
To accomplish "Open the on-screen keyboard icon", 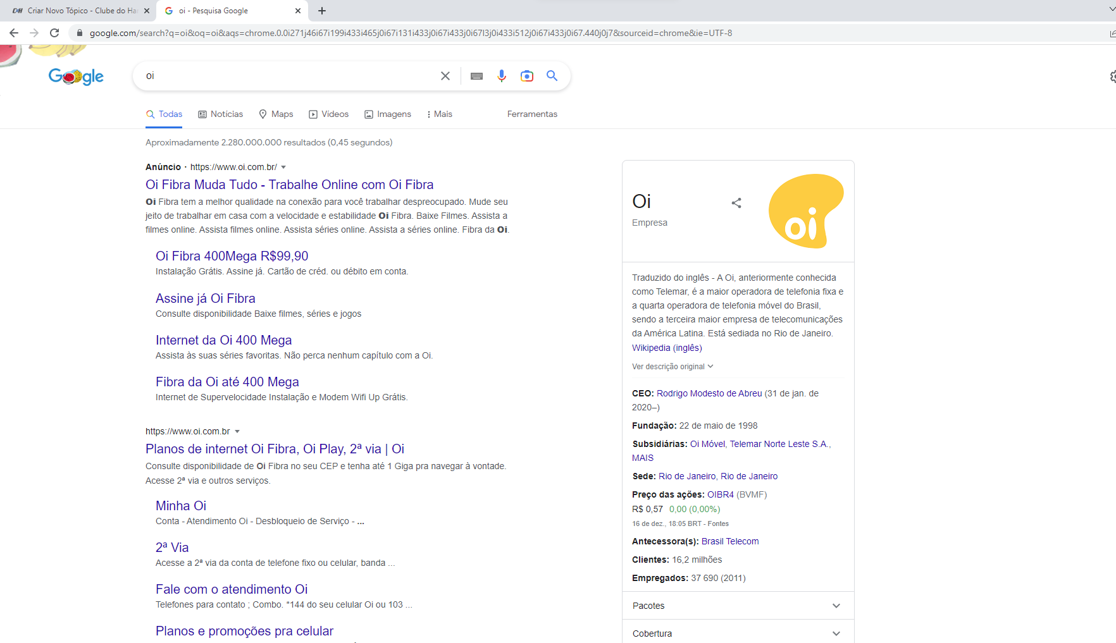I will click(477, 76).
